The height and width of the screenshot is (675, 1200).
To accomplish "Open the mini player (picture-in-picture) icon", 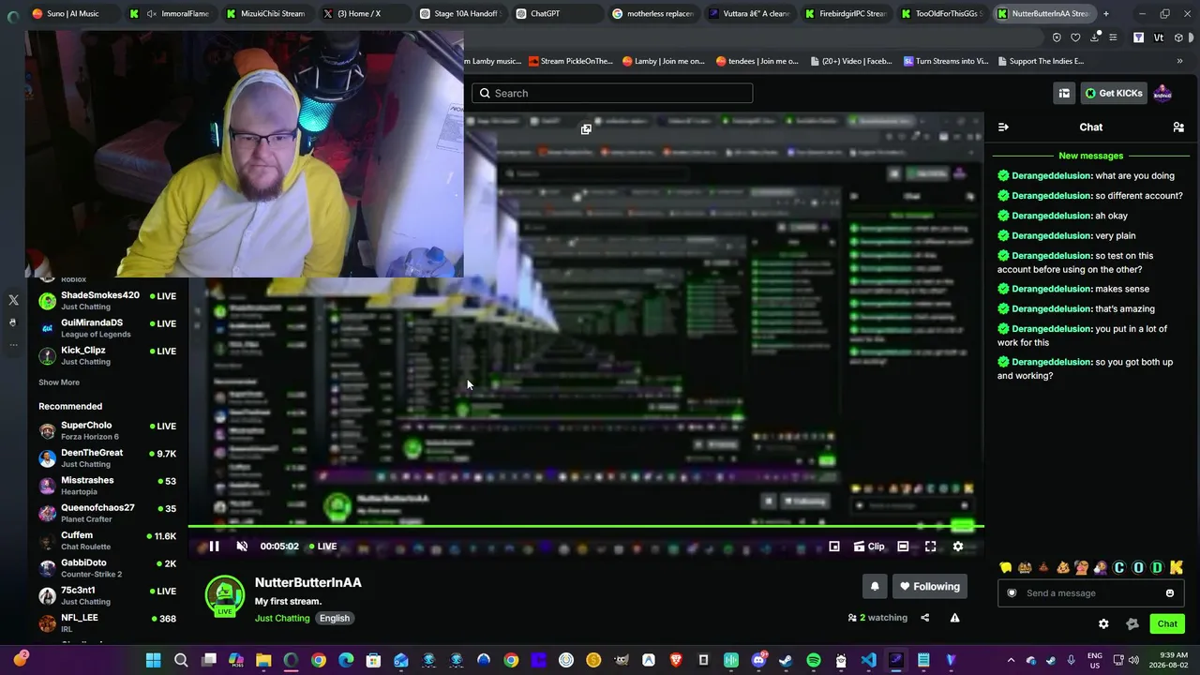I will click(x=834, y=547).
